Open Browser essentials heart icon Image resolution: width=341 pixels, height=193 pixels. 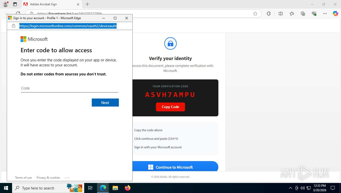click(314, 14)
